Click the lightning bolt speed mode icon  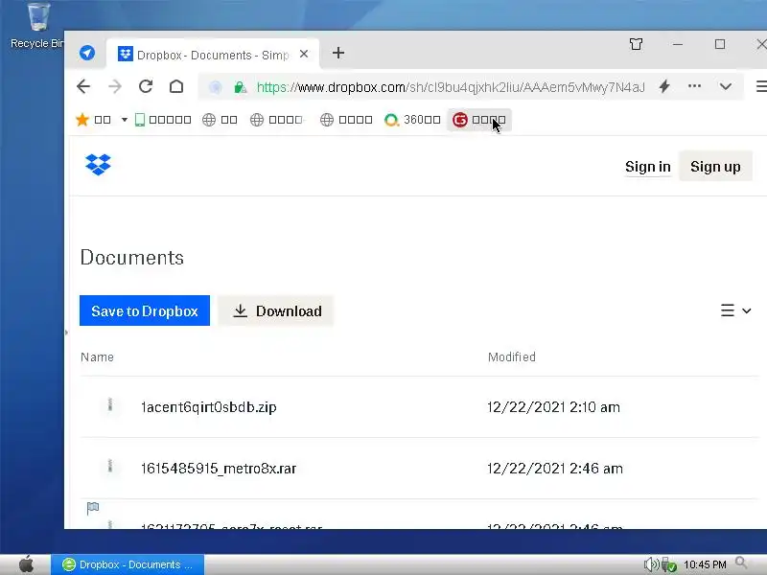coord(664,86)
